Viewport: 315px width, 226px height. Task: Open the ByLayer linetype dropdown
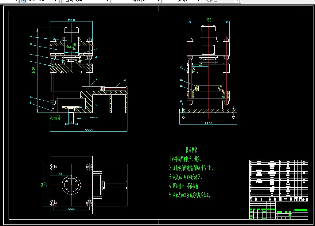coord(136,1)
